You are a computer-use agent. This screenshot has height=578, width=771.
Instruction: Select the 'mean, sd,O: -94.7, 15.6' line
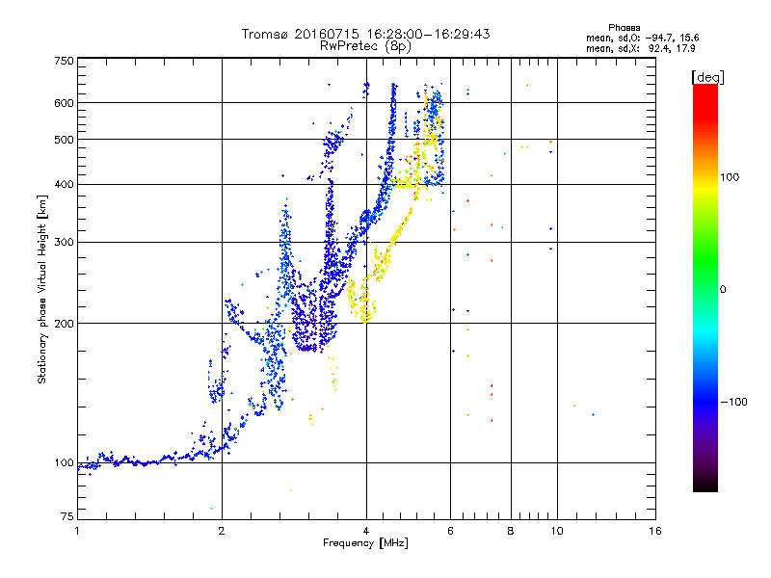coord(642,38)
